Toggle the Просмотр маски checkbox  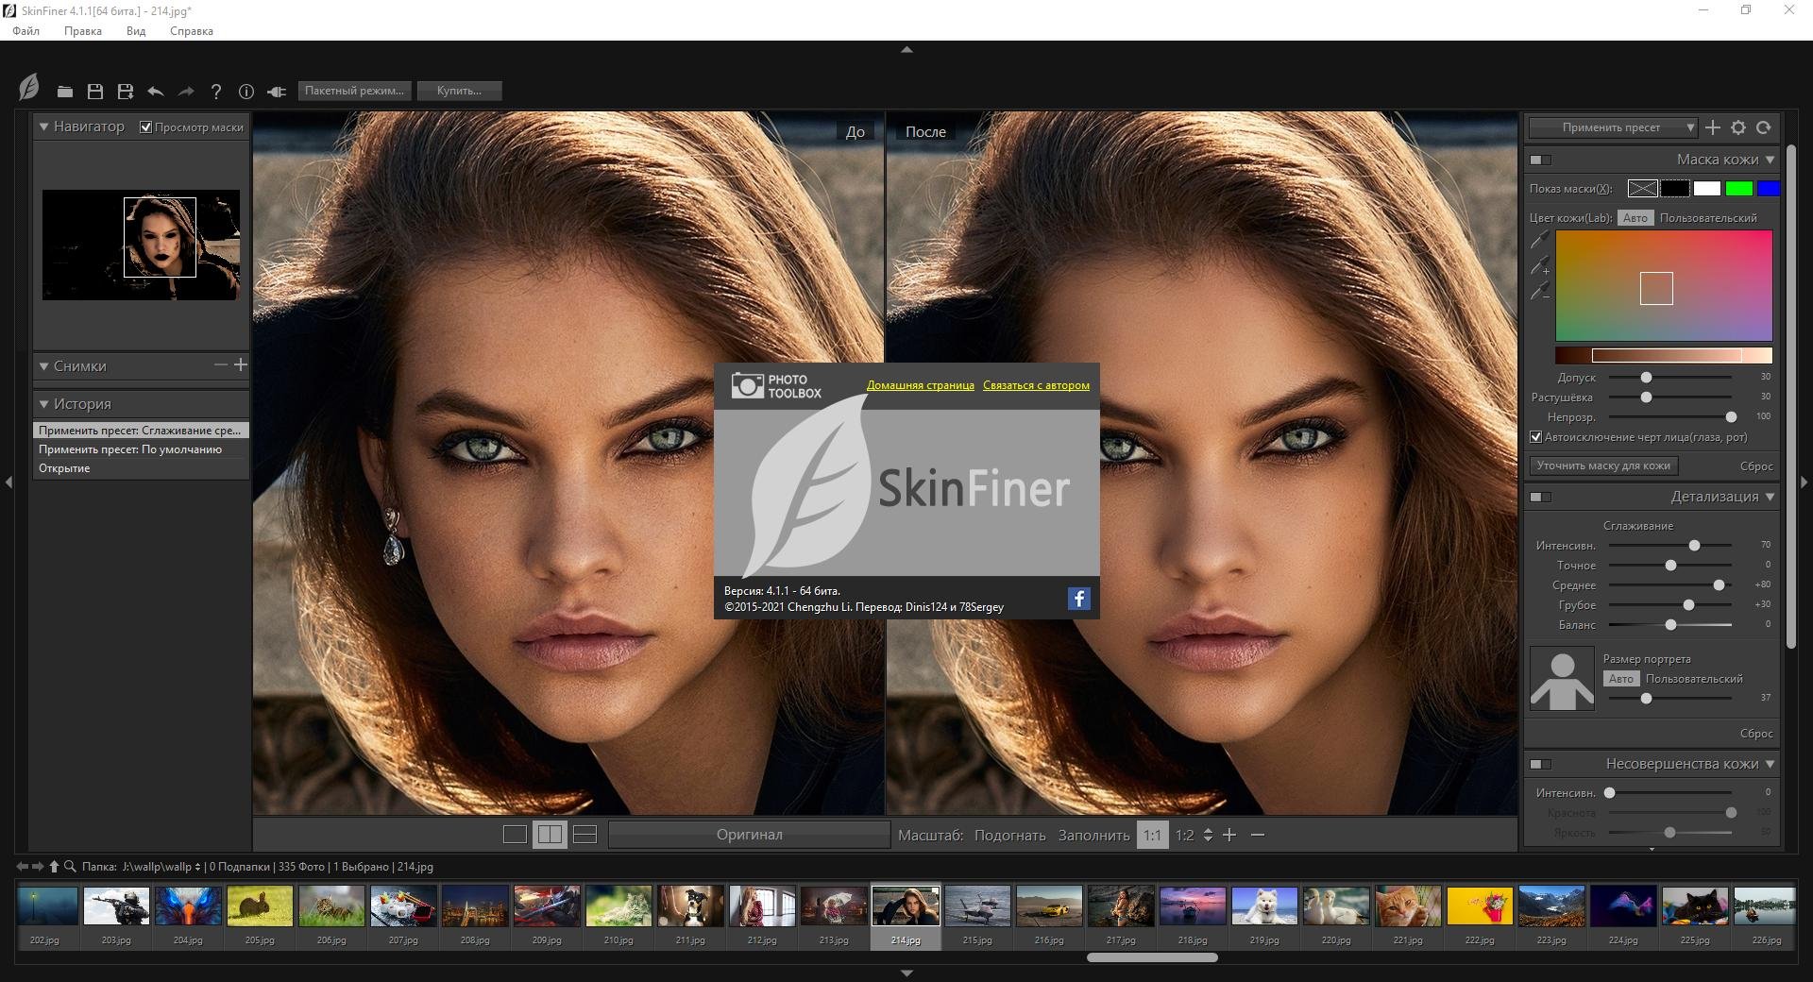(146, 127)
